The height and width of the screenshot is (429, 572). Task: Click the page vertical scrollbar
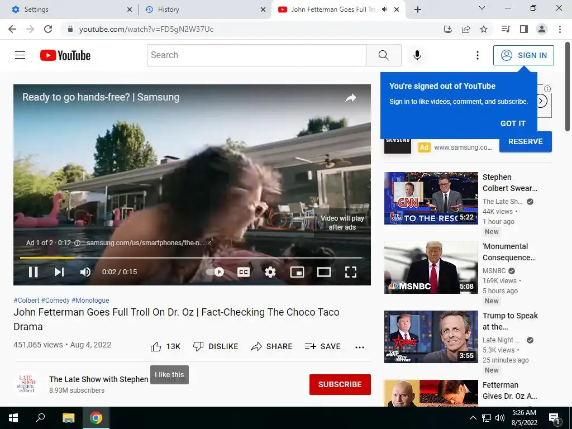point(568,87)
